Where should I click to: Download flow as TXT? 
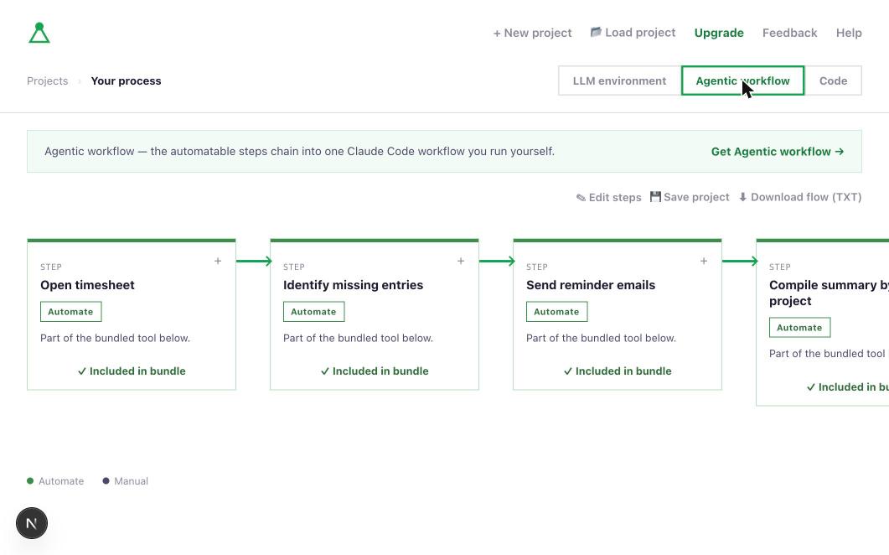(x=800, y=197)
